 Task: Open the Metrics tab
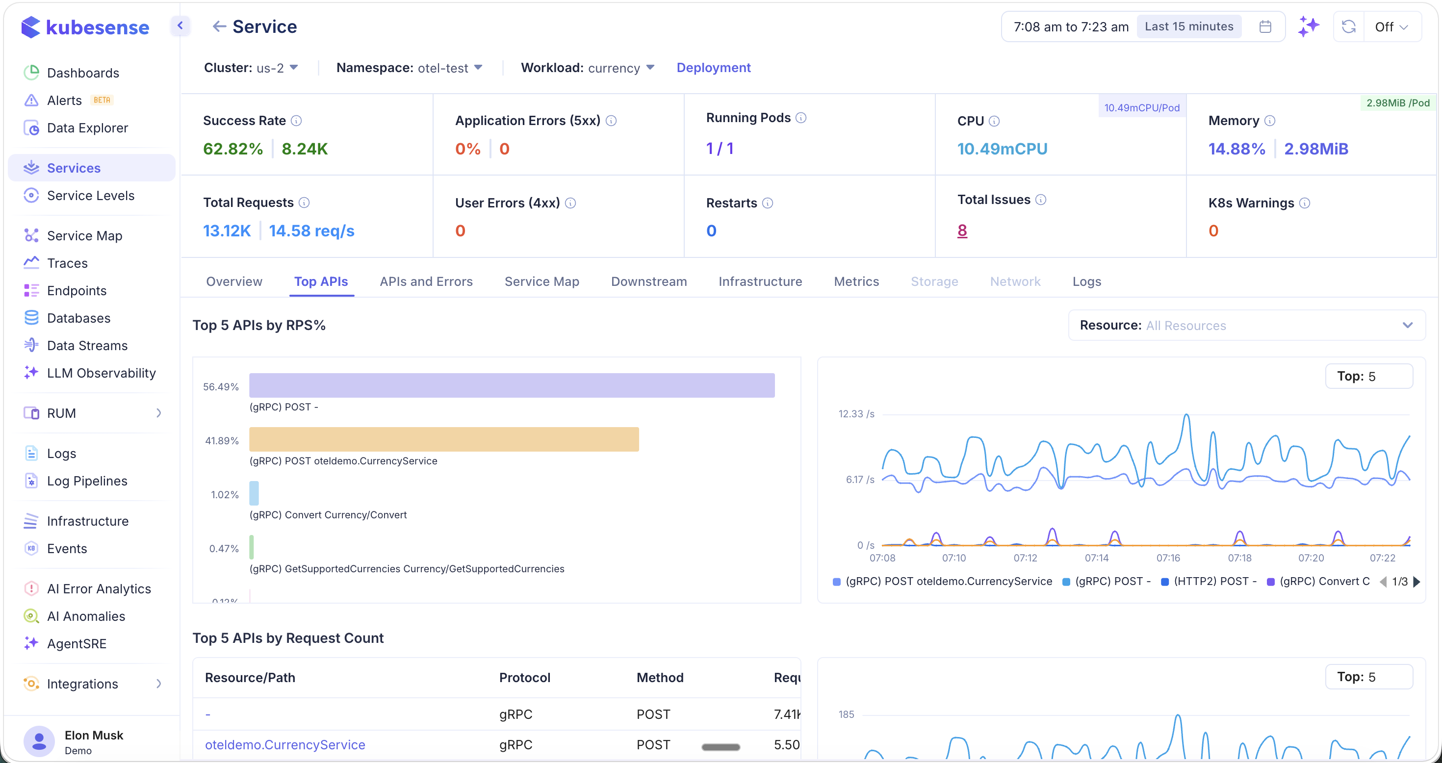pos(856,281)
